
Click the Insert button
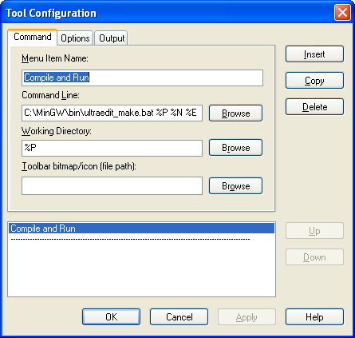point(314,54)
